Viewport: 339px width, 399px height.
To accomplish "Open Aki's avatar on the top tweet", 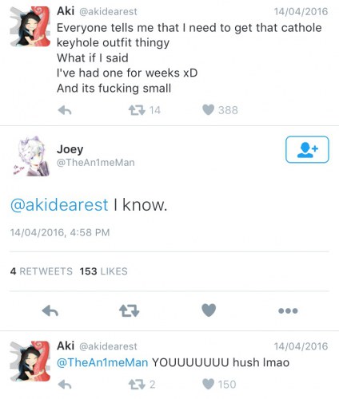I will point(30,26).
